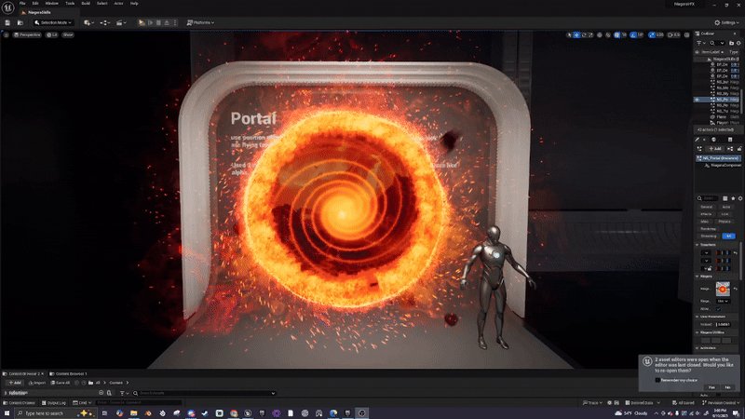This screenshot has width=745, height=419.
Task: Choose the scale gizmo tool in the viewport
Action: 590,34
